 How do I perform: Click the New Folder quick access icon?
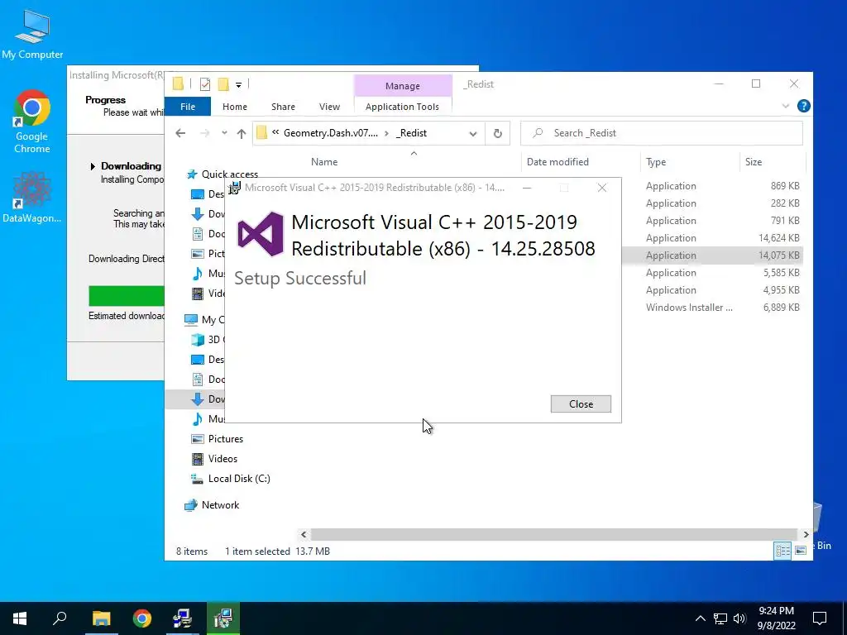tap(223, 84)
